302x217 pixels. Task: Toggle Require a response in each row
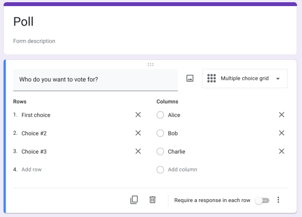click(262, 200)
